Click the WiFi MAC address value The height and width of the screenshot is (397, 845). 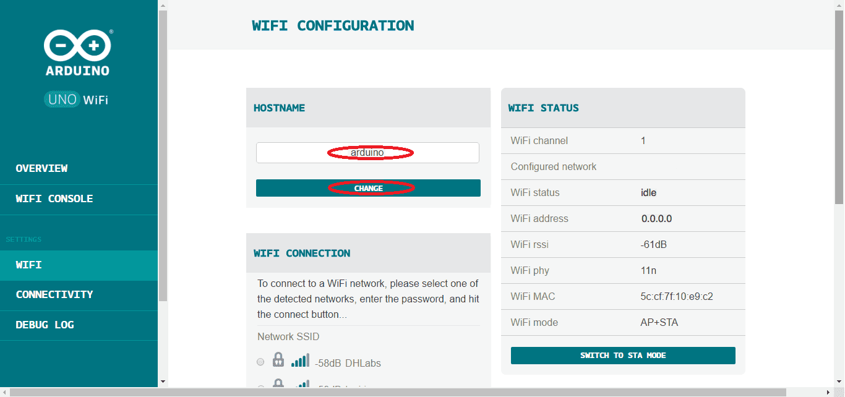(677, 296)
